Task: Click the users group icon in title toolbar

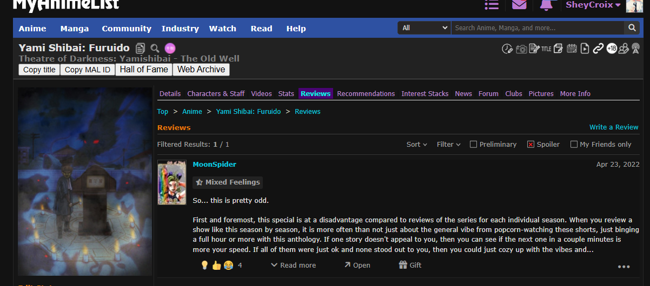Action: click(x=624, y=49)
